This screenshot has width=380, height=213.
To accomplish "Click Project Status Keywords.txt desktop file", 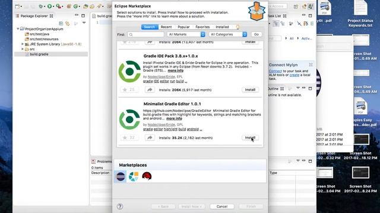I will point(360,14).
